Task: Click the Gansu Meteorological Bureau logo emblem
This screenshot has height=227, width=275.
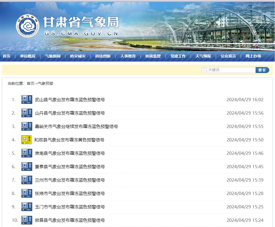Action: tap(28, 26)
